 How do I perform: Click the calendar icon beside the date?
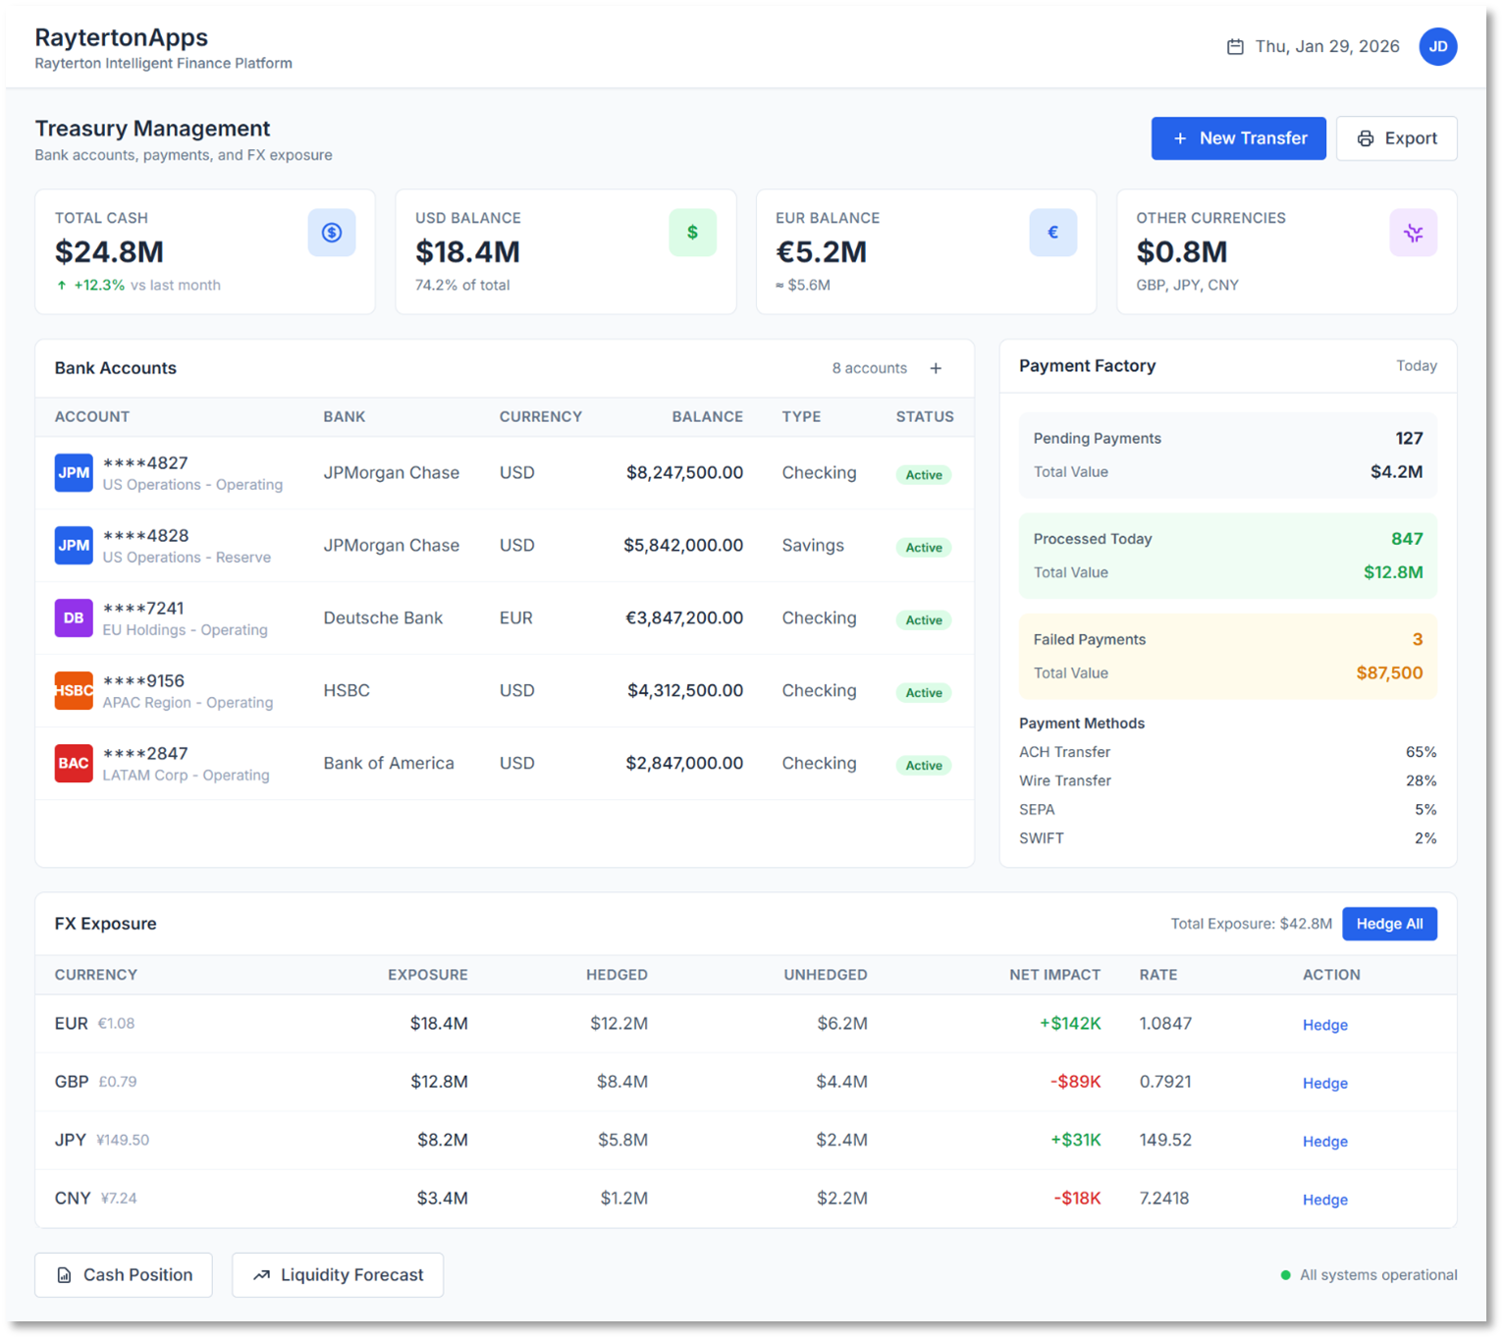pos(1235,47)
